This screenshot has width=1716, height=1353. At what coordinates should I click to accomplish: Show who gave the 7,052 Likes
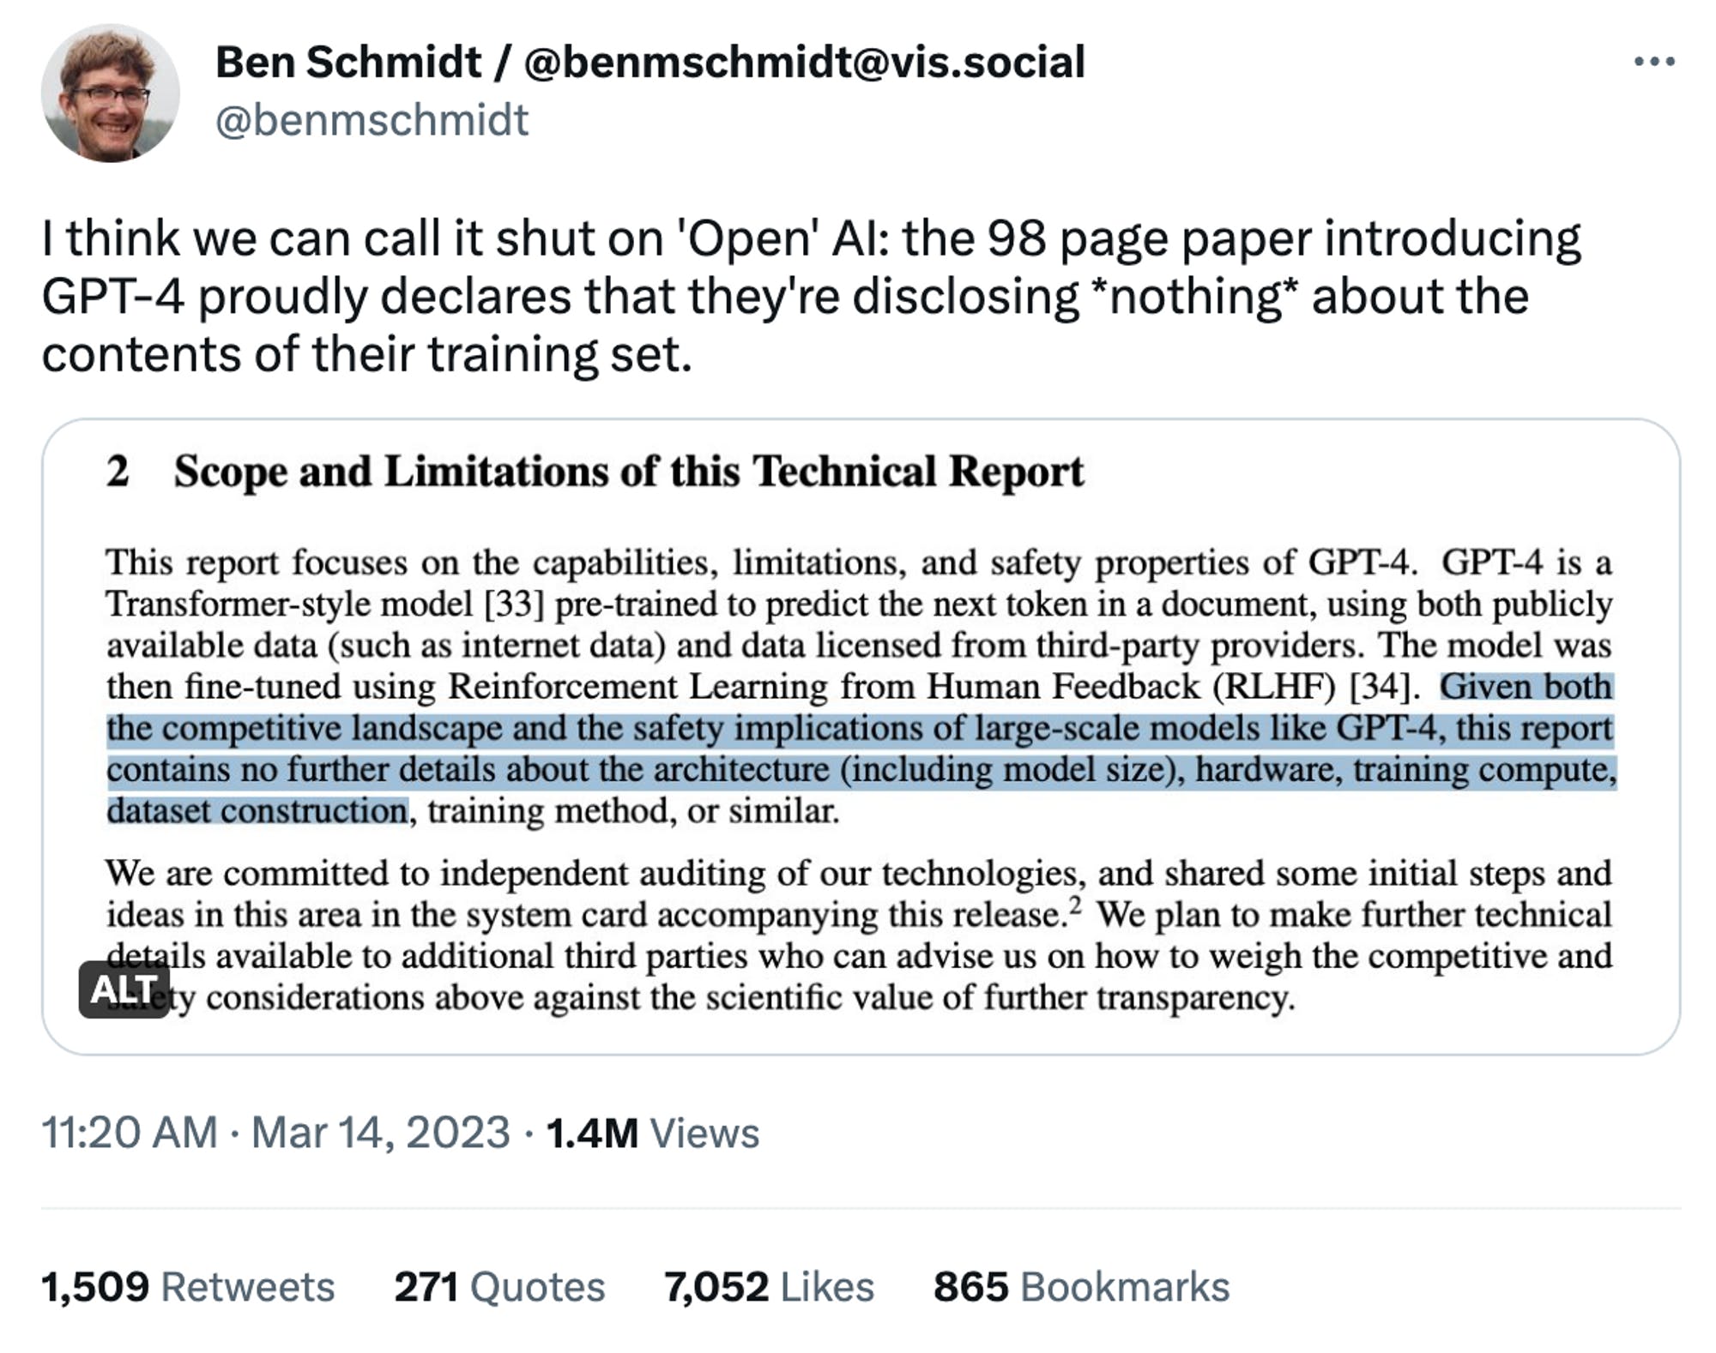pos(769,1286)
